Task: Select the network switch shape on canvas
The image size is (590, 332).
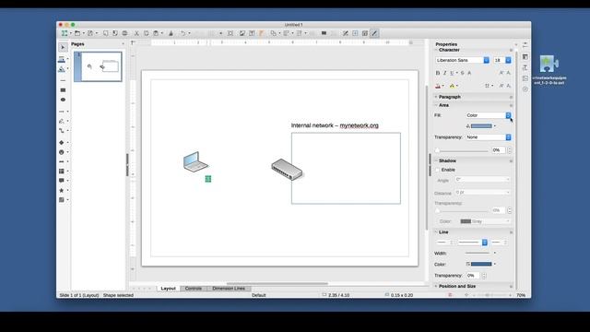Action: click(x=287, y=170)
